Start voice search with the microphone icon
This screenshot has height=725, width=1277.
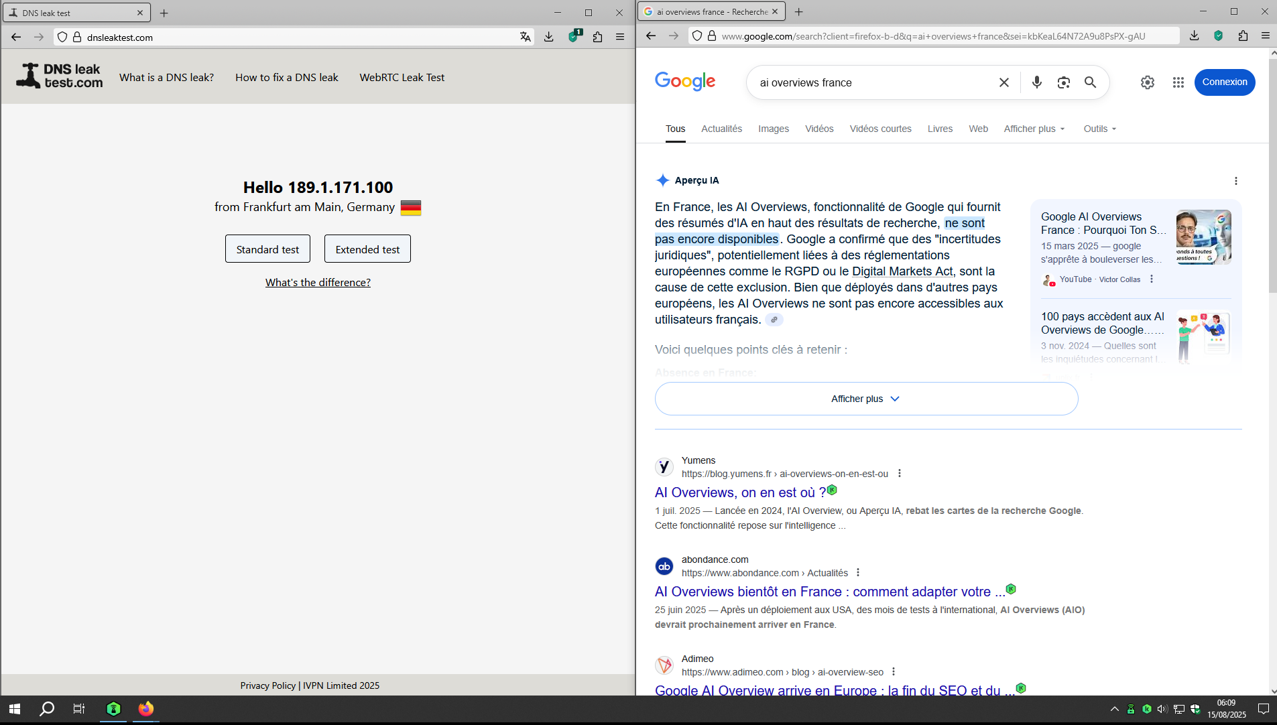coord(1037,82)
